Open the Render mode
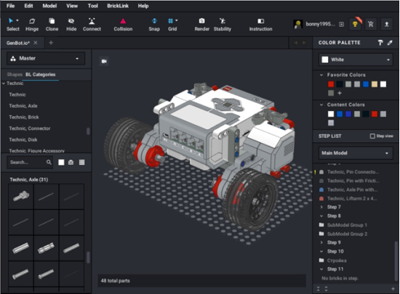Image resolution: width=400 pixels, height=294 pixels. (201, 25)
